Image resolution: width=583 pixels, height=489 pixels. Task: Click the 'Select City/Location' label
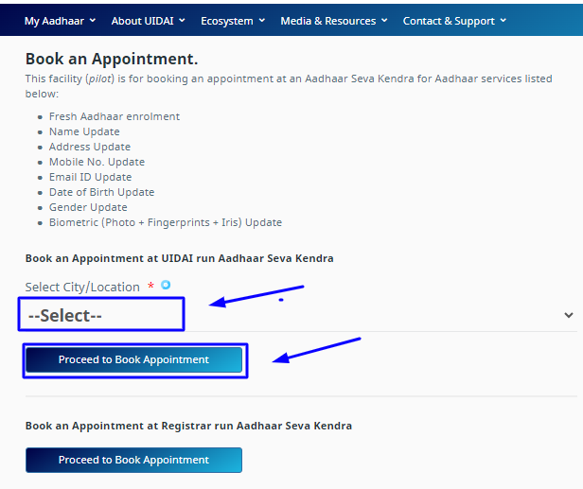(x=82, y=288)
